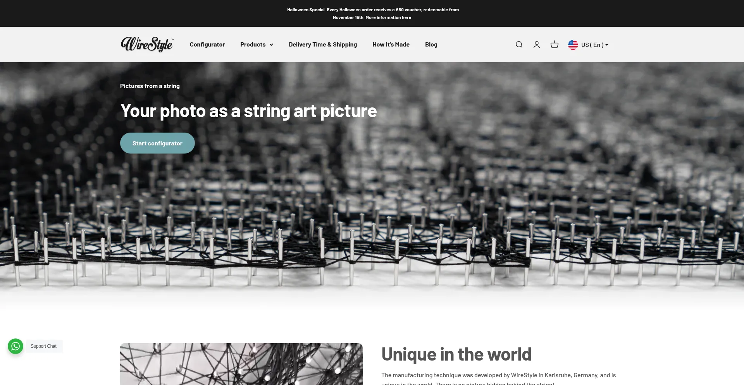Open the How It's Made page
This screenshot has height=385, width=744.
(x=391, y=45)
